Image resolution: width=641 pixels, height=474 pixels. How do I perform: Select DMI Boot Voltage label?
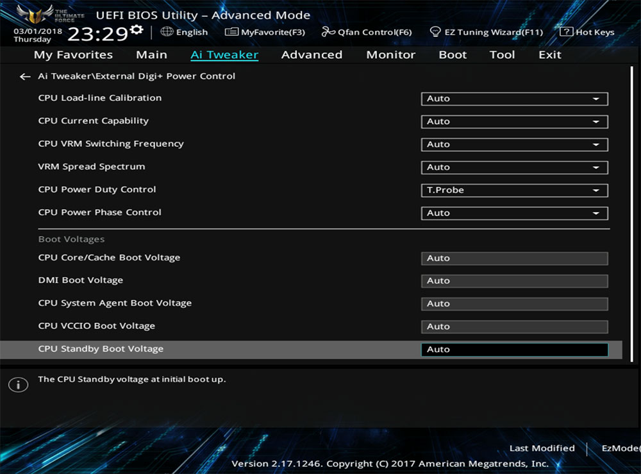[81, 280]
